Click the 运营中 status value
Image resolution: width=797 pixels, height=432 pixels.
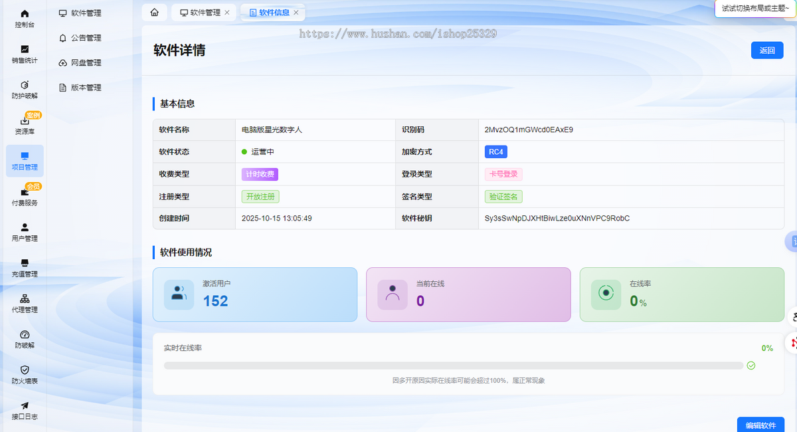click(258, 152)
